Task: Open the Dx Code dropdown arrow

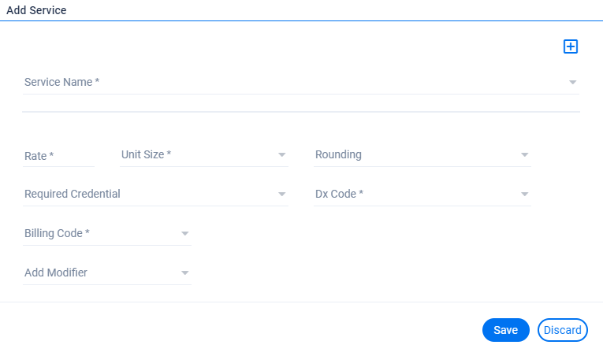Action: (525, 195)
